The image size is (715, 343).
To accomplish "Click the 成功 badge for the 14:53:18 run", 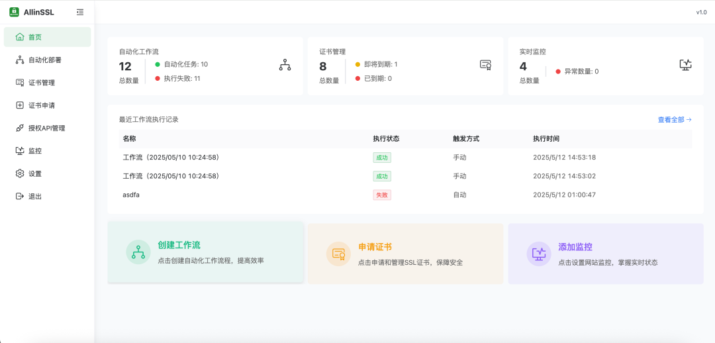I will click(x=382, y=158).
